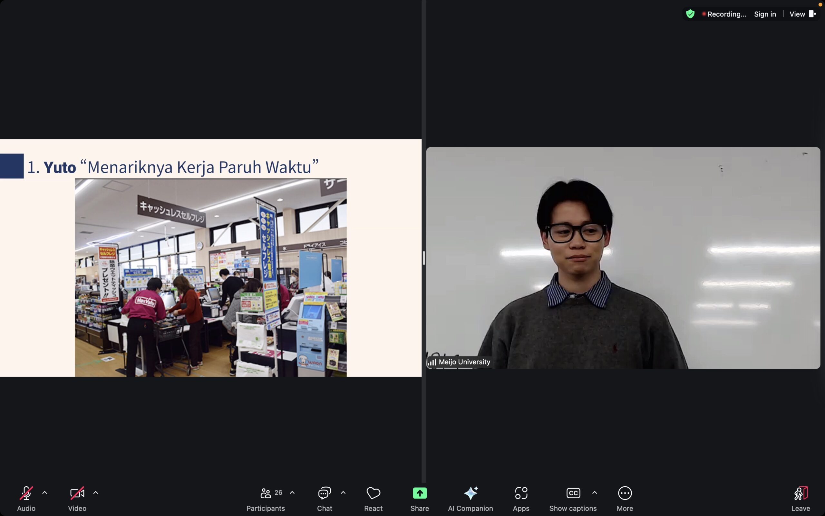
Task: Click the green encryption shield icon
Action: (690, 14)
